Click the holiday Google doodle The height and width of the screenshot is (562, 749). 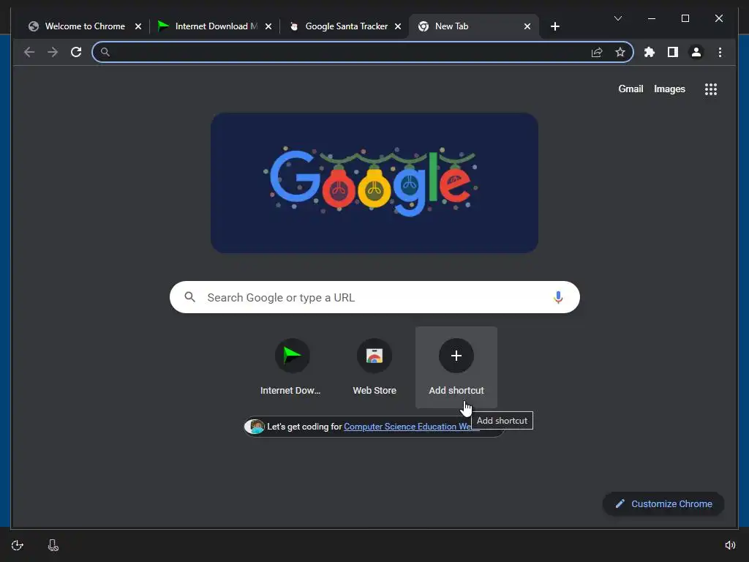pyautogui.click(x=374, y=183)
